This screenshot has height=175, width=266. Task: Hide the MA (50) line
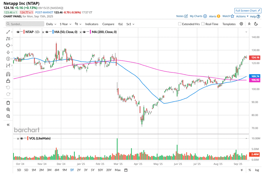(x=47, y=32)
